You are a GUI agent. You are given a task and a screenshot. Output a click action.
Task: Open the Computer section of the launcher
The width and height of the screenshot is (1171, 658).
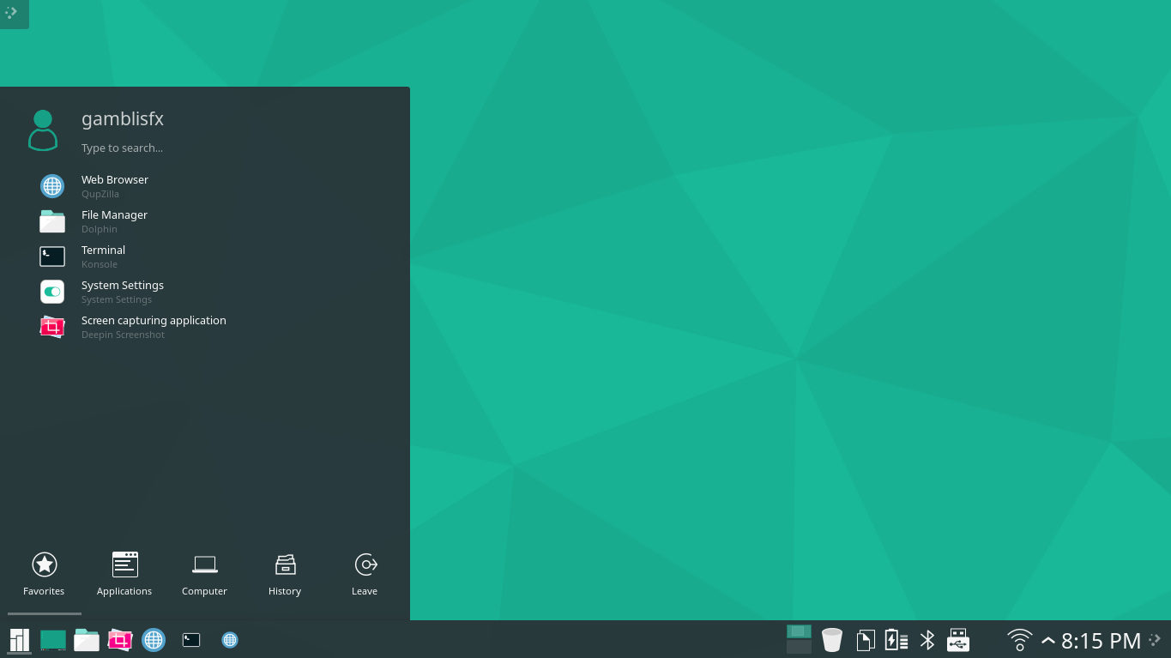coord(204,573)
